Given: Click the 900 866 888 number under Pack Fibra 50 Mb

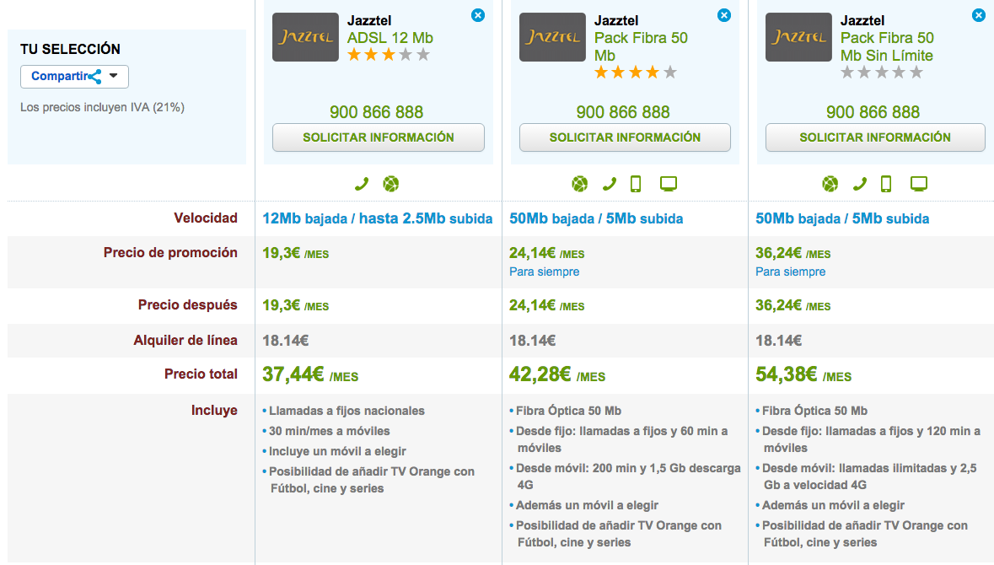Looking at the screenshot, I should tap(623, 112).
